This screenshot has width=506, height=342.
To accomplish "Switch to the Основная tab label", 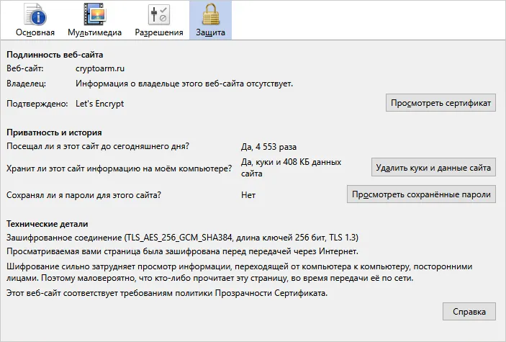I will tap(35, 32).
